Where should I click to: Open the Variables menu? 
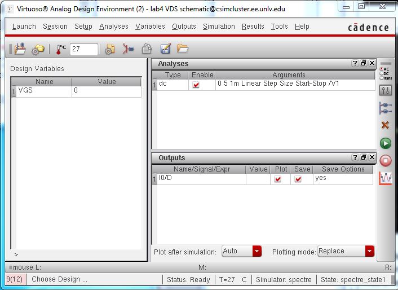(150, 27)
